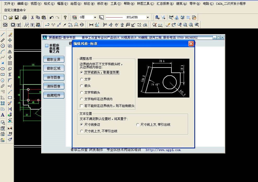Screen dimensions: 258x182
Task: Select '尺寸线上方, 不带引出线' radio option
Action: (81, 131)
